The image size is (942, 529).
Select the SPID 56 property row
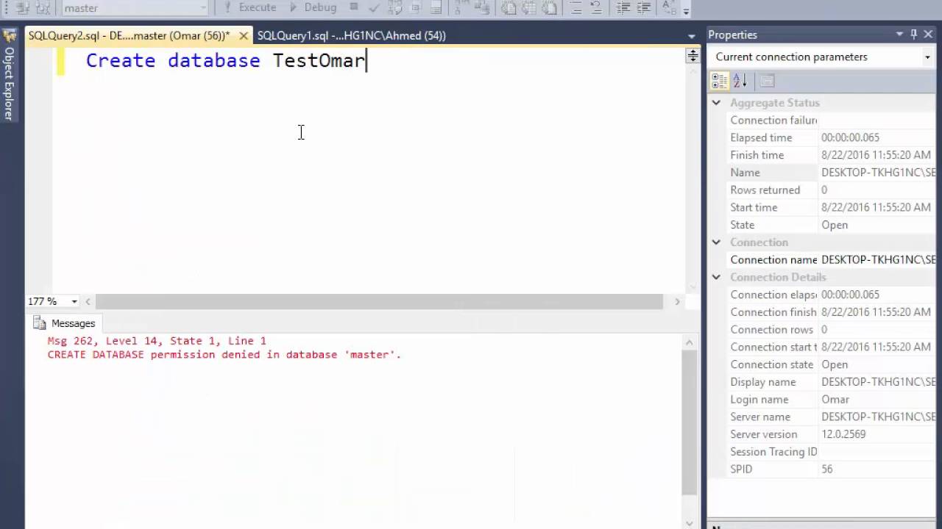click(832, 469)
